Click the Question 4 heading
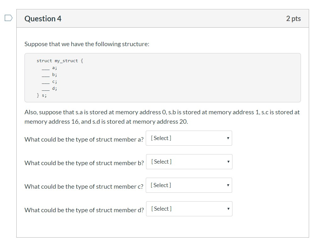Screen dimensions: 316x248 coord(43,19)
